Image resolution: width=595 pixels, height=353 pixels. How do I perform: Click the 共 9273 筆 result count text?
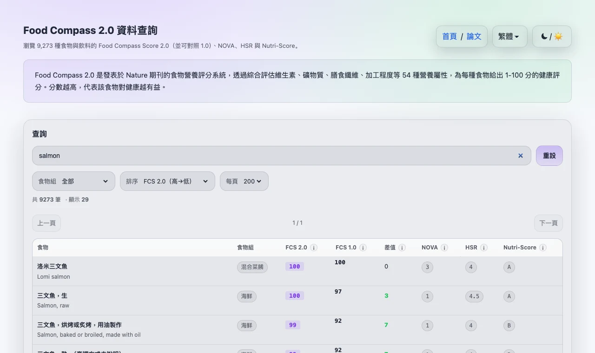point(46,200)
